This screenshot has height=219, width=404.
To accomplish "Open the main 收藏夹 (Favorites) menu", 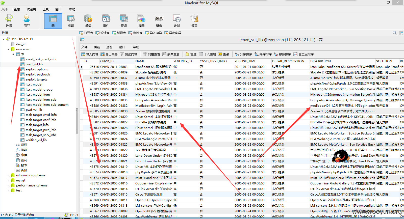I will click(31, 9).
